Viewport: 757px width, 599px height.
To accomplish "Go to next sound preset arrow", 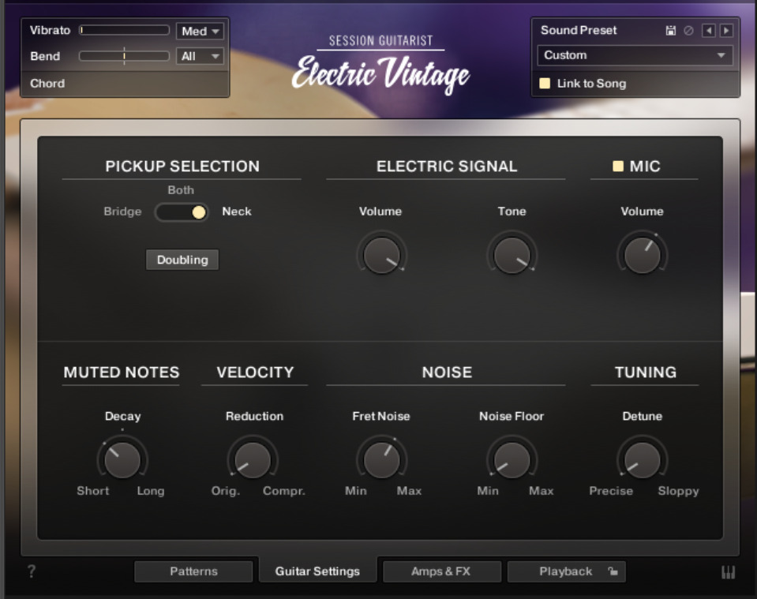I will 726,31.
